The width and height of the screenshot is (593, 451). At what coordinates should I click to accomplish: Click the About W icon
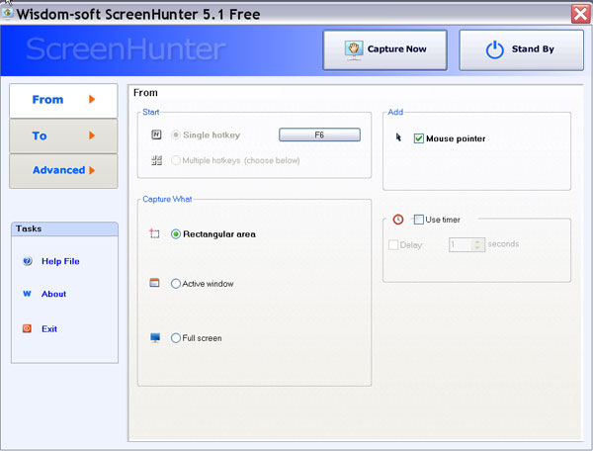pyautogui.click(x=27, y=294)
